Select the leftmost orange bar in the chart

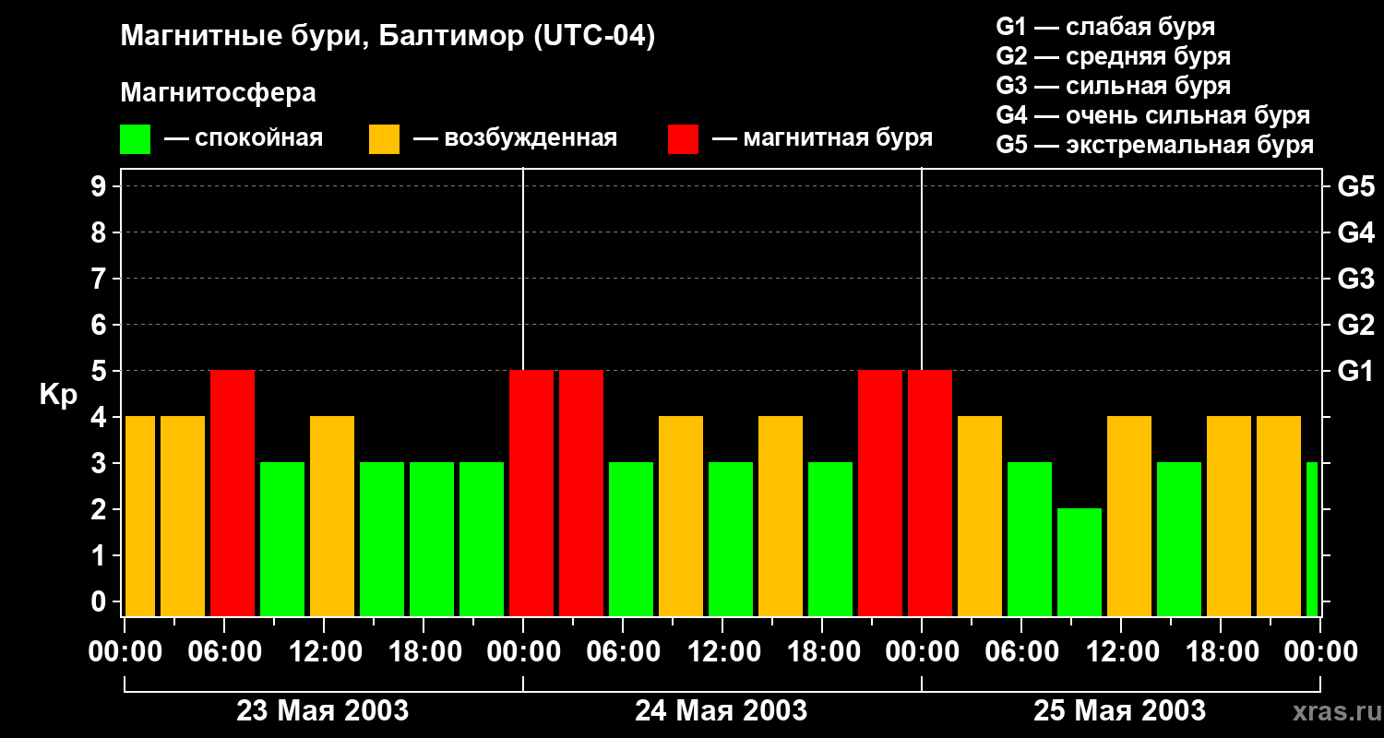[x=140, y=516]
